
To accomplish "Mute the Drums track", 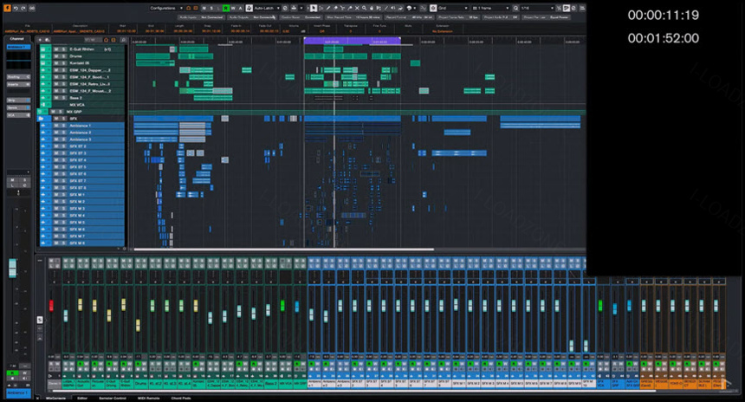I will (x=56, y=56).
